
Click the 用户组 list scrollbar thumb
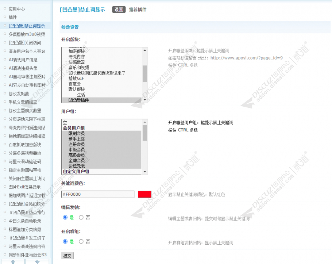[145, 133]
